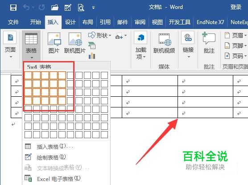Image resolution: width=248 pixels, height=185 pixels.
Task: Expand the Customize Quick Access Toolbar arrow
Action: (x=94, y=8)
